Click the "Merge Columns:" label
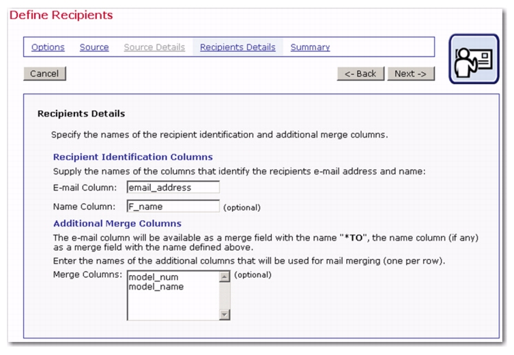Image resolution: width=514 pixels, height=355 pixels. pos(87,275)
